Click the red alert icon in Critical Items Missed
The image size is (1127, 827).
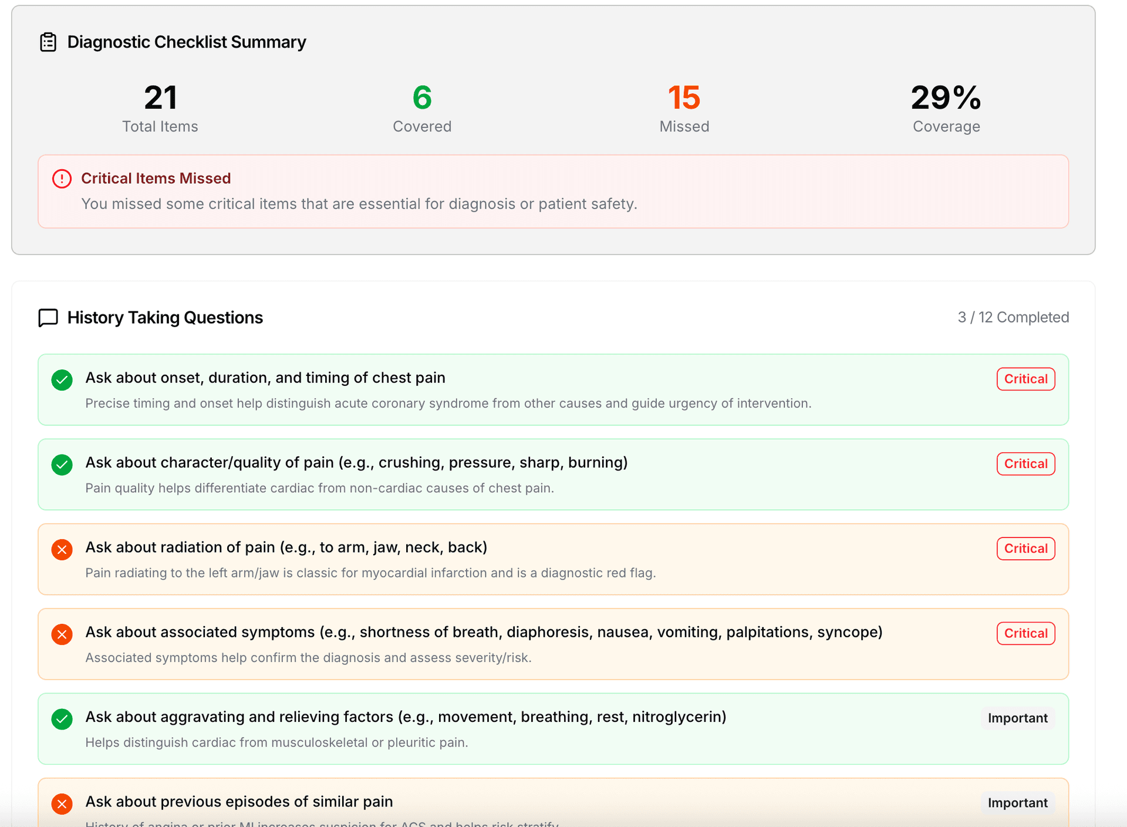(62, 179)
